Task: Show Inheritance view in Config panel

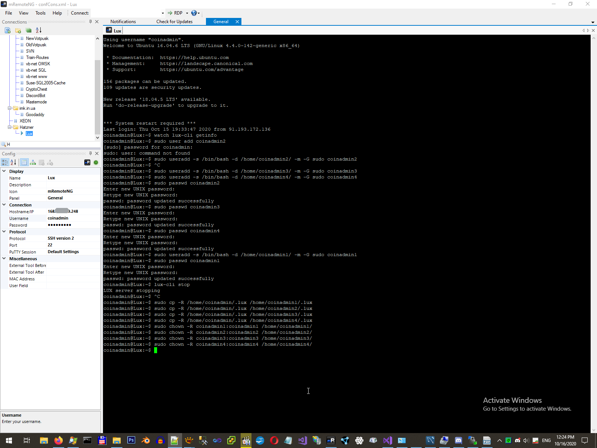Action: tap(33, 162)
